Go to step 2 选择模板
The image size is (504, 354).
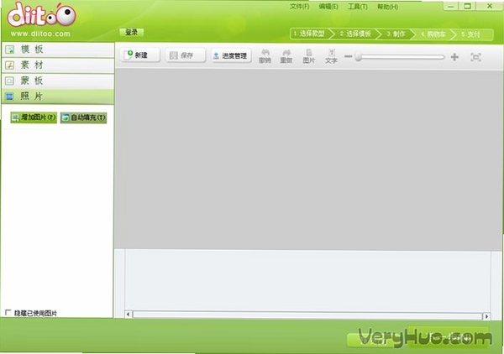[x=355, y=34]
